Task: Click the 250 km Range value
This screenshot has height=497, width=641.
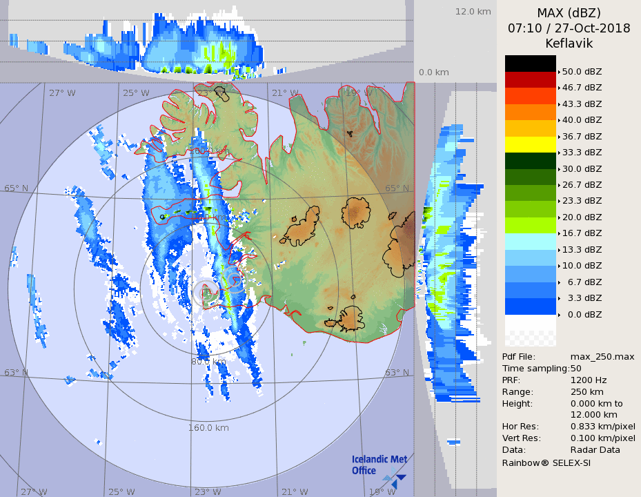Action: pos(586,391)
